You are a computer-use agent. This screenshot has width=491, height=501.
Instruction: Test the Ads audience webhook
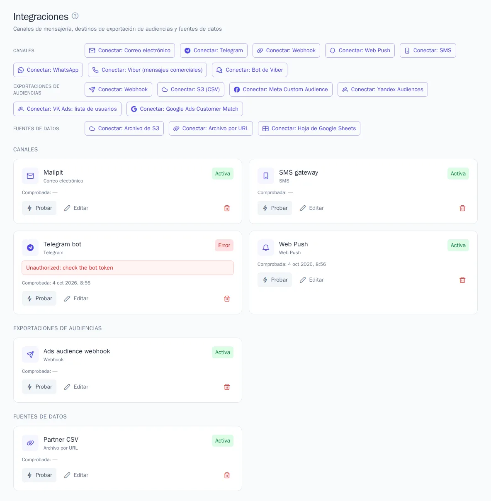pyautogui.click(x=39, y=387)
